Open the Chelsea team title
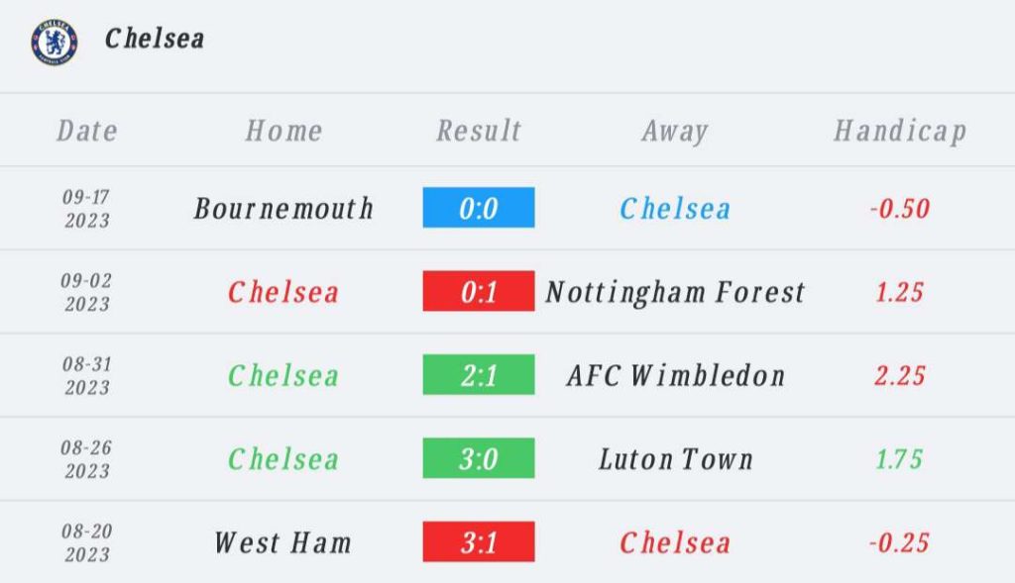 155,39
